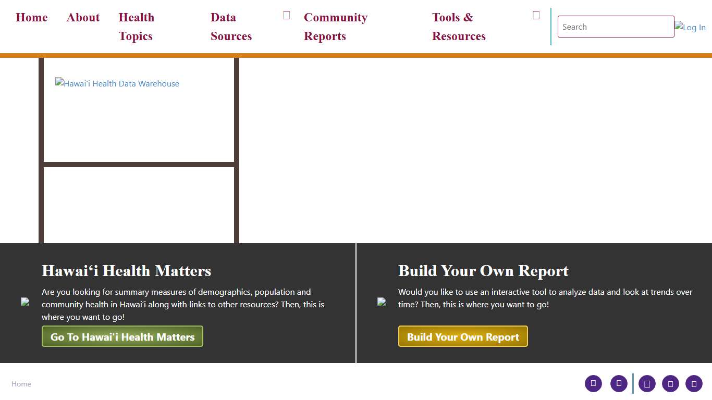Select the About menu item

pos(83,17)
